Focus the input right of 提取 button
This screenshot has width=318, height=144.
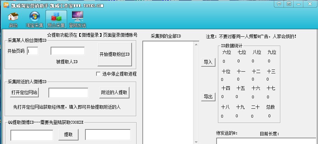click(108, 135)
